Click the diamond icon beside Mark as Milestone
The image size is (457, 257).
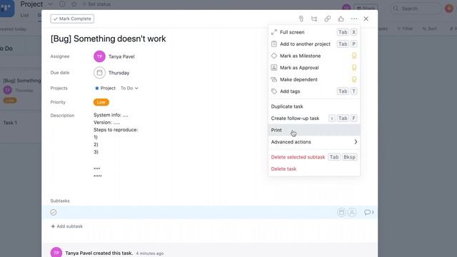point(274,56)
